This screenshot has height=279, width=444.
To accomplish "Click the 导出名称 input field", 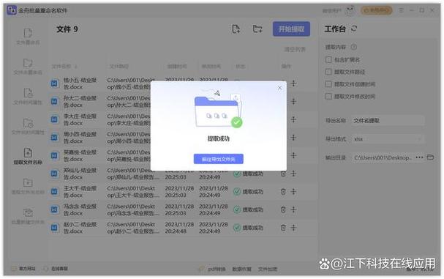I will coord(388,121).
